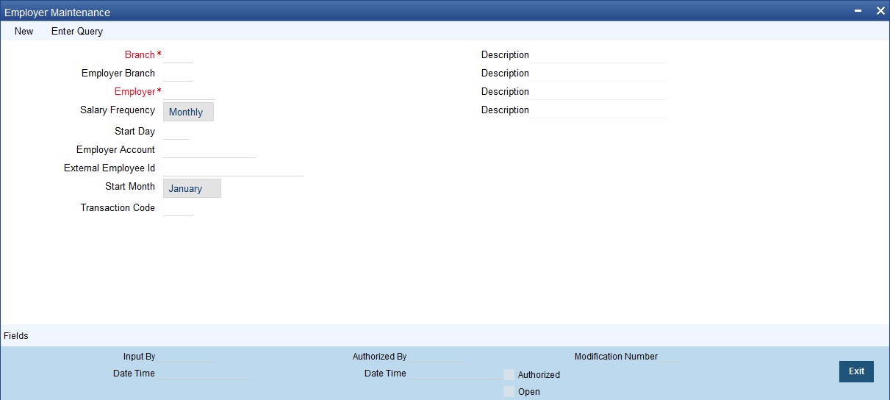Click the Employer label text
The width and height of the screenshot is (890, 400).
[134, 92]
